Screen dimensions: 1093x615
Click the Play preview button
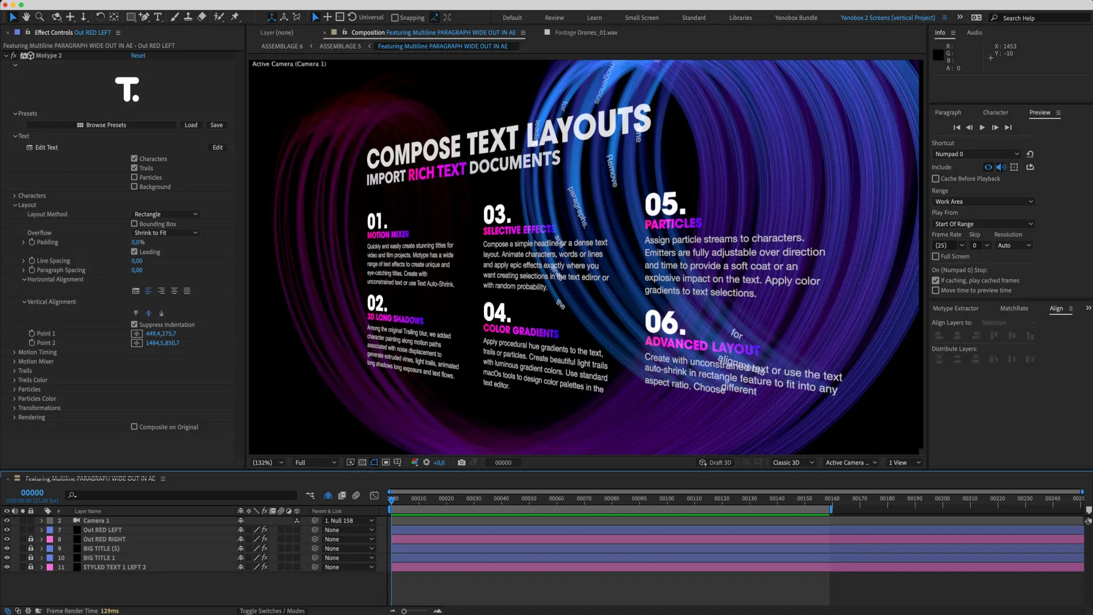tap(982, 128)
